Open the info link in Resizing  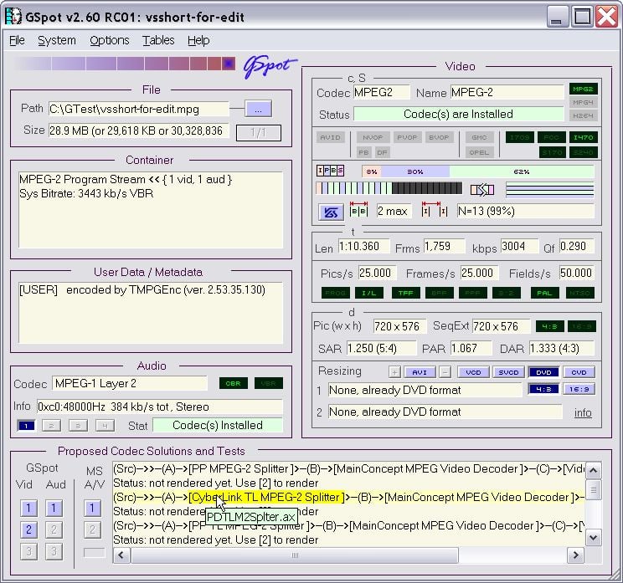[x=583, y=412]
